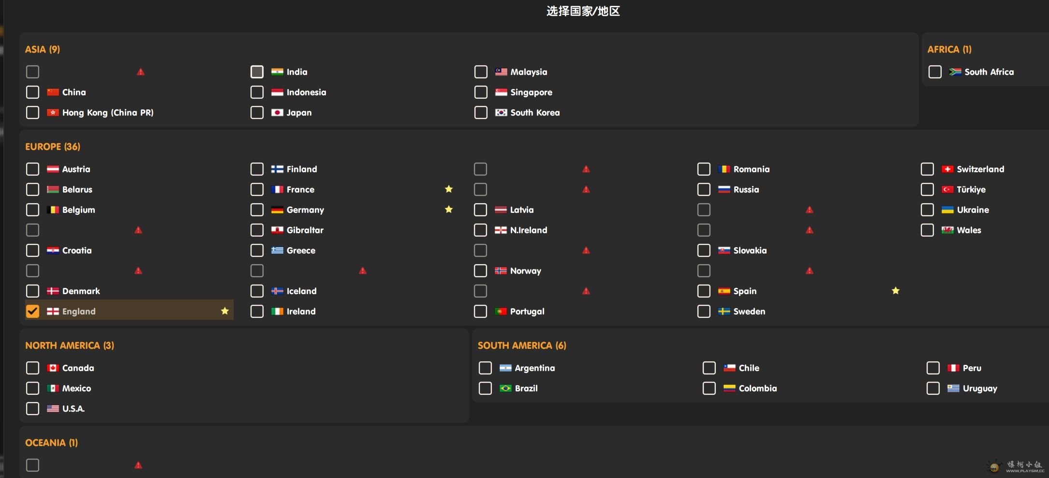
Task: Tick the Mexico checkbox
Action: click(32, 388)
